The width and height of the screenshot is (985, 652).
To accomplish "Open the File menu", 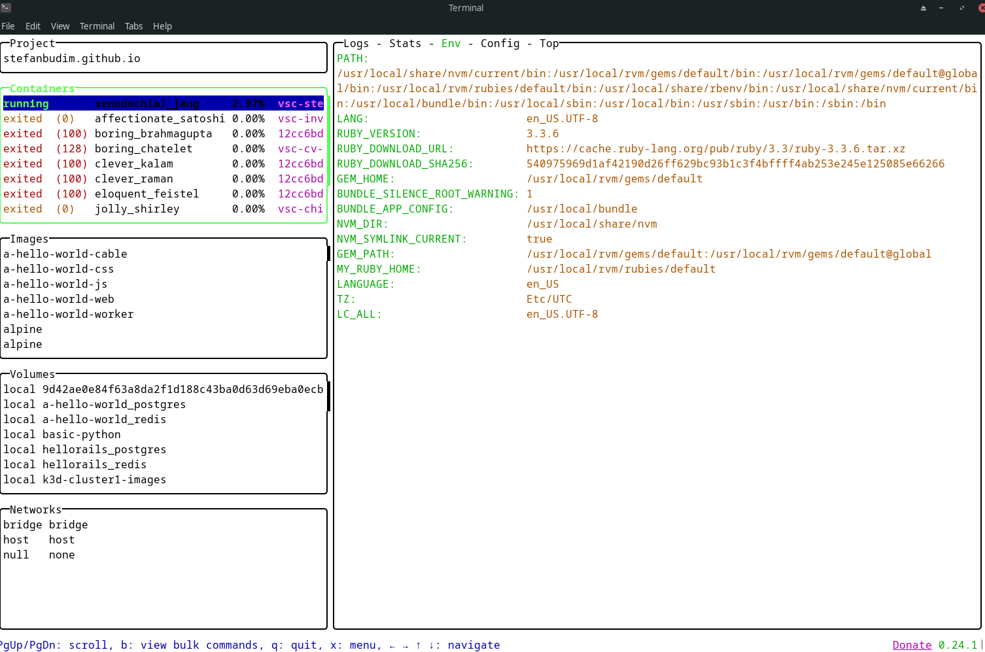I will point(9,26).
